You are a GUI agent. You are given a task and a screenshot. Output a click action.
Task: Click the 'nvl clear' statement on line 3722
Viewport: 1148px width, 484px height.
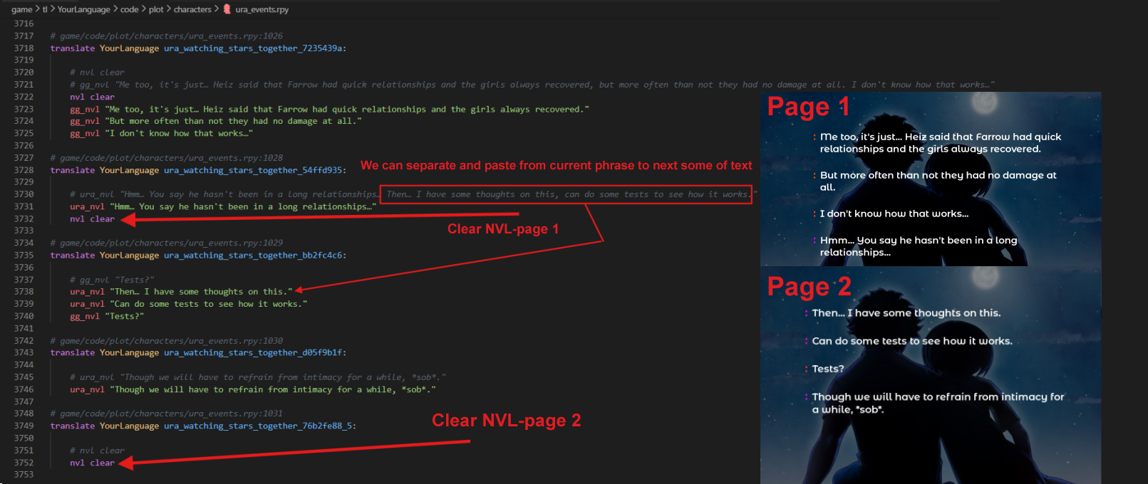pos(92,97)
